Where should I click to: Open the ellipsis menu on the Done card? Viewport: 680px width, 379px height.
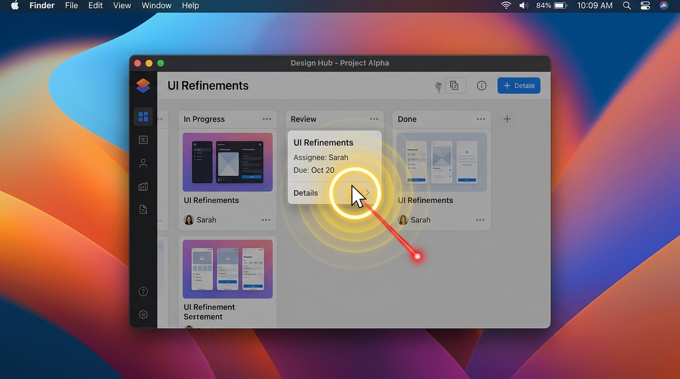click(480, 220)
